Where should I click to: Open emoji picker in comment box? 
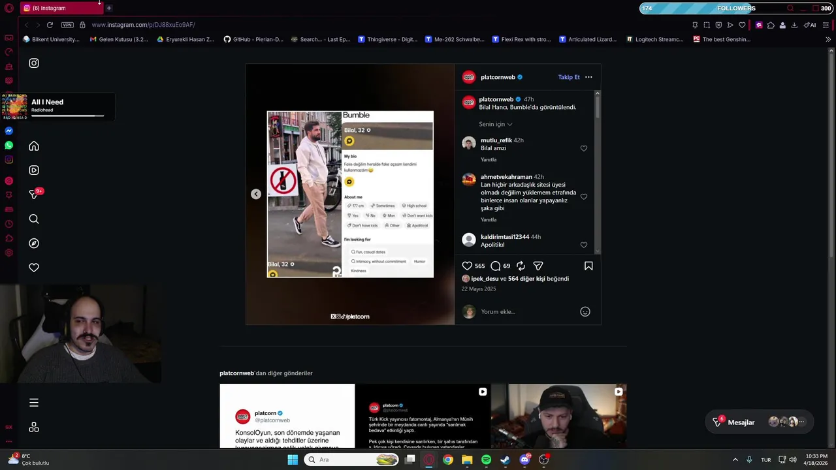[585, 312]
